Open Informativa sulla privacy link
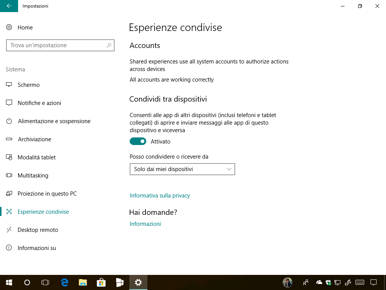386x290 pixels. 160,196
